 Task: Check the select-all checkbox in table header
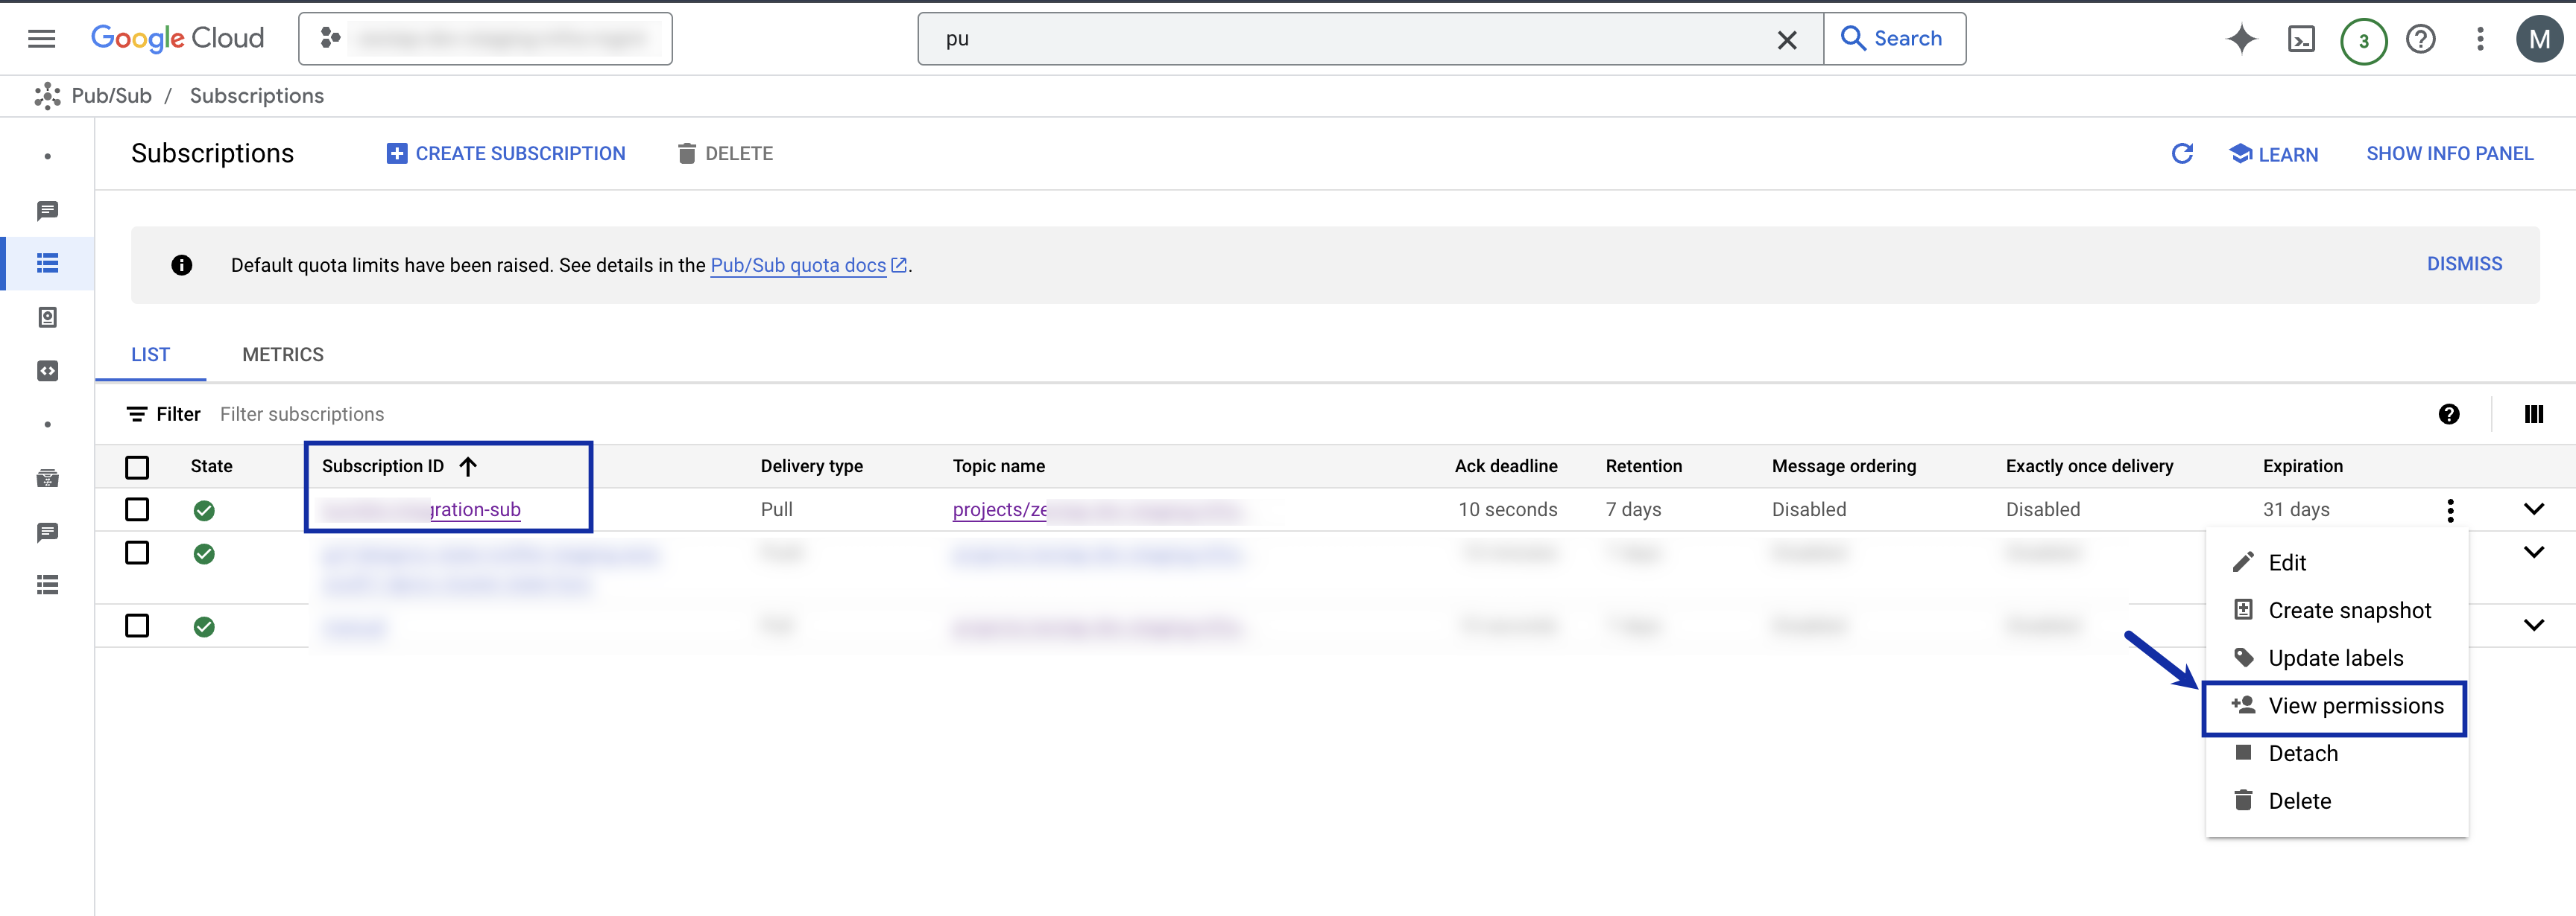point(137,466)
